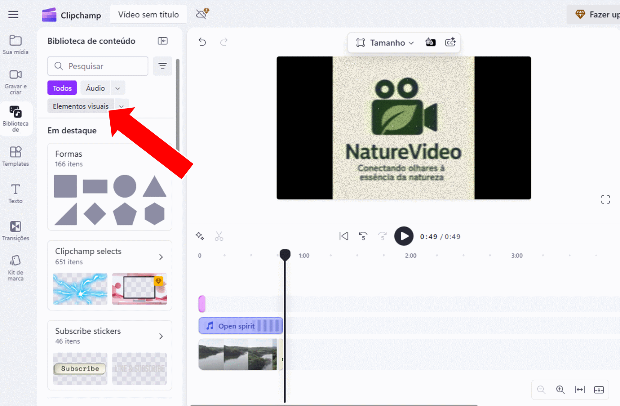Toggle fullscreen preview mode
Image resolution: width=620 pixels, height=406 pixels.
[x=605, y=199]
